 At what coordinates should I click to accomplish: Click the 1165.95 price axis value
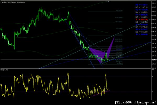coord(154,19)
